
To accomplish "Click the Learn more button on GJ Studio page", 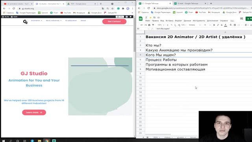I will [34, 112].
